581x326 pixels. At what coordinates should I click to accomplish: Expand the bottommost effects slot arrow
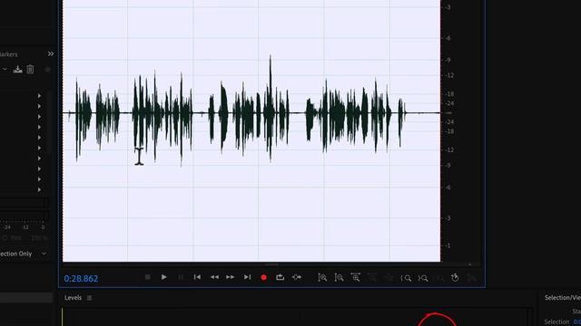[39, 189]
